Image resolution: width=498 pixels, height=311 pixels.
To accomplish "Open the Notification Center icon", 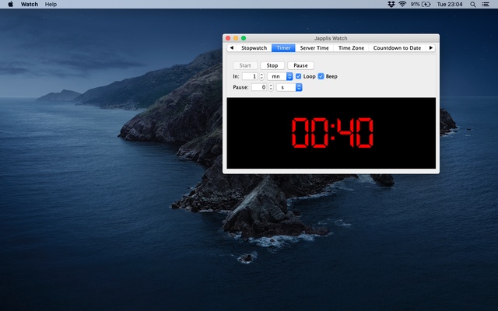I will click(x=486, y=4).
